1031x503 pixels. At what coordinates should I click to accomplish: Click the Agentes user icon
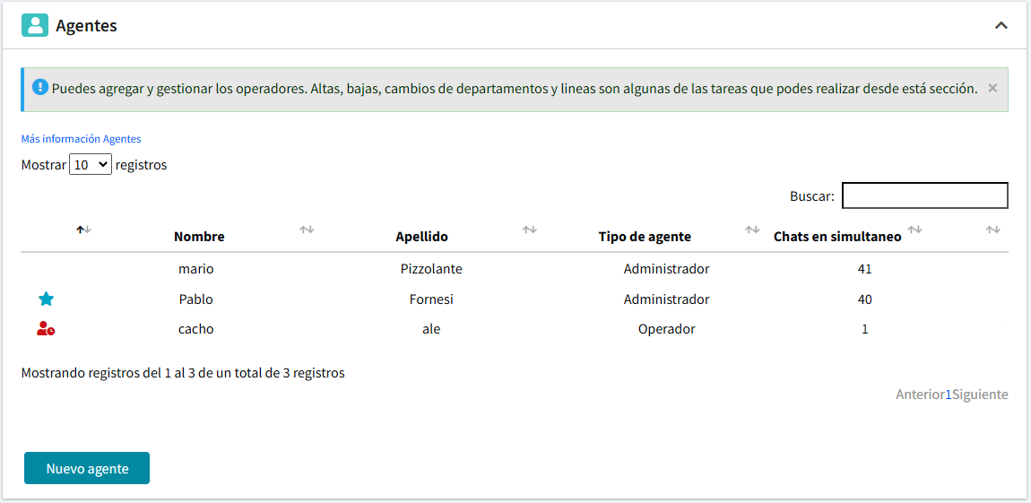[x=35, y=25]
